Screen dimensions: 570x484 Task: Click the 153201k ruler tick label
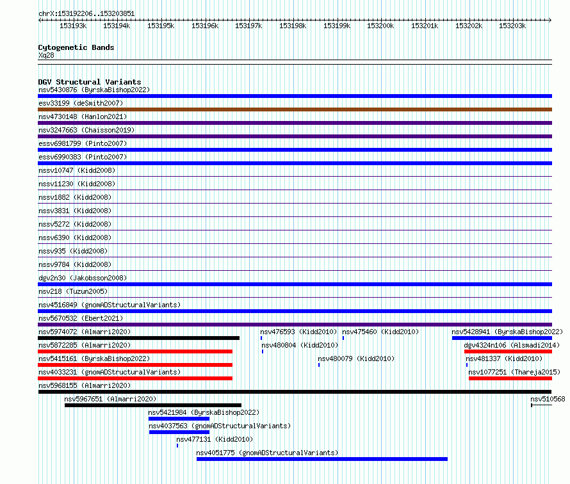pyautogui.click(x=425, y=26)
